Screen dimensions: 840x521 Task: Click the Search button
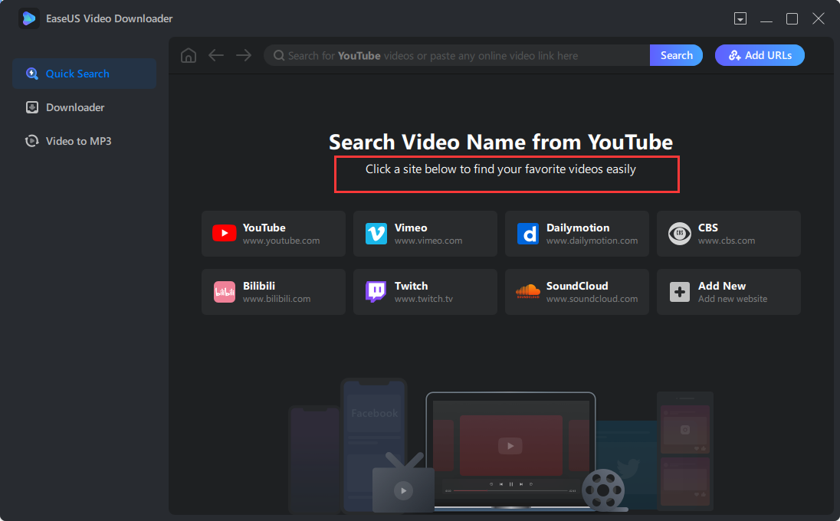click(675, 54)
